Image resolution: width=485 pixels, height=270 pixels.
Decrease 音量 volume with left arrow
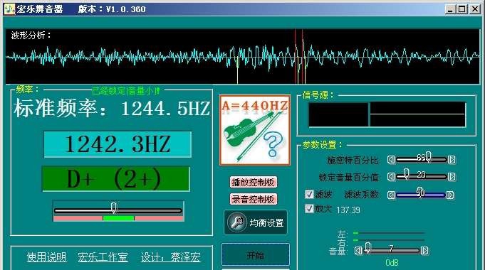[358, 250]
